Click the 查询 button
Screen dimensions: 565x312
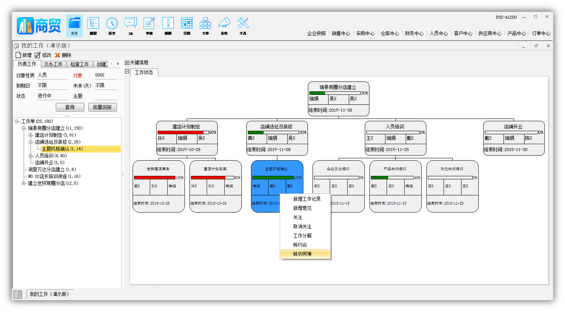[70, 107]
